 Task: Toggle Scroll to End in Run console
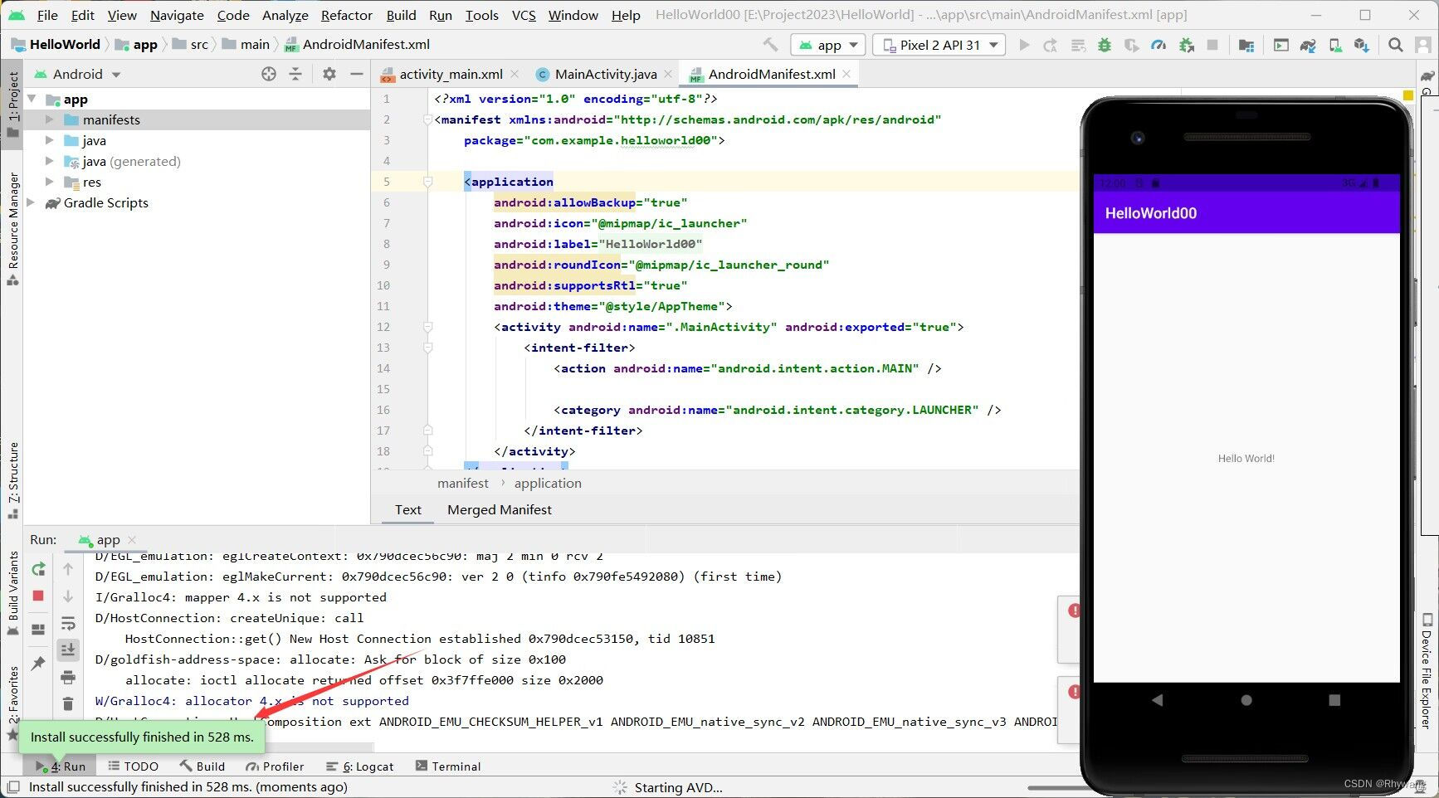[68, 650]
